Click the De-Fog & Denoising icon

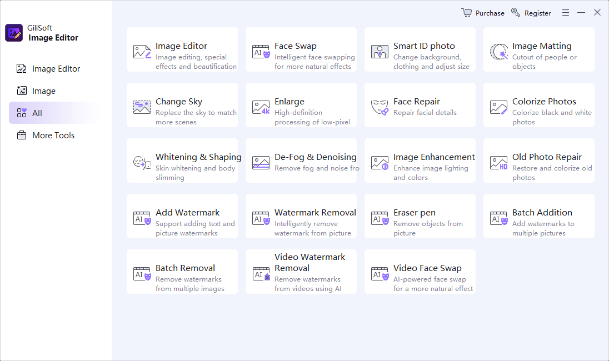tap(261, 163)
